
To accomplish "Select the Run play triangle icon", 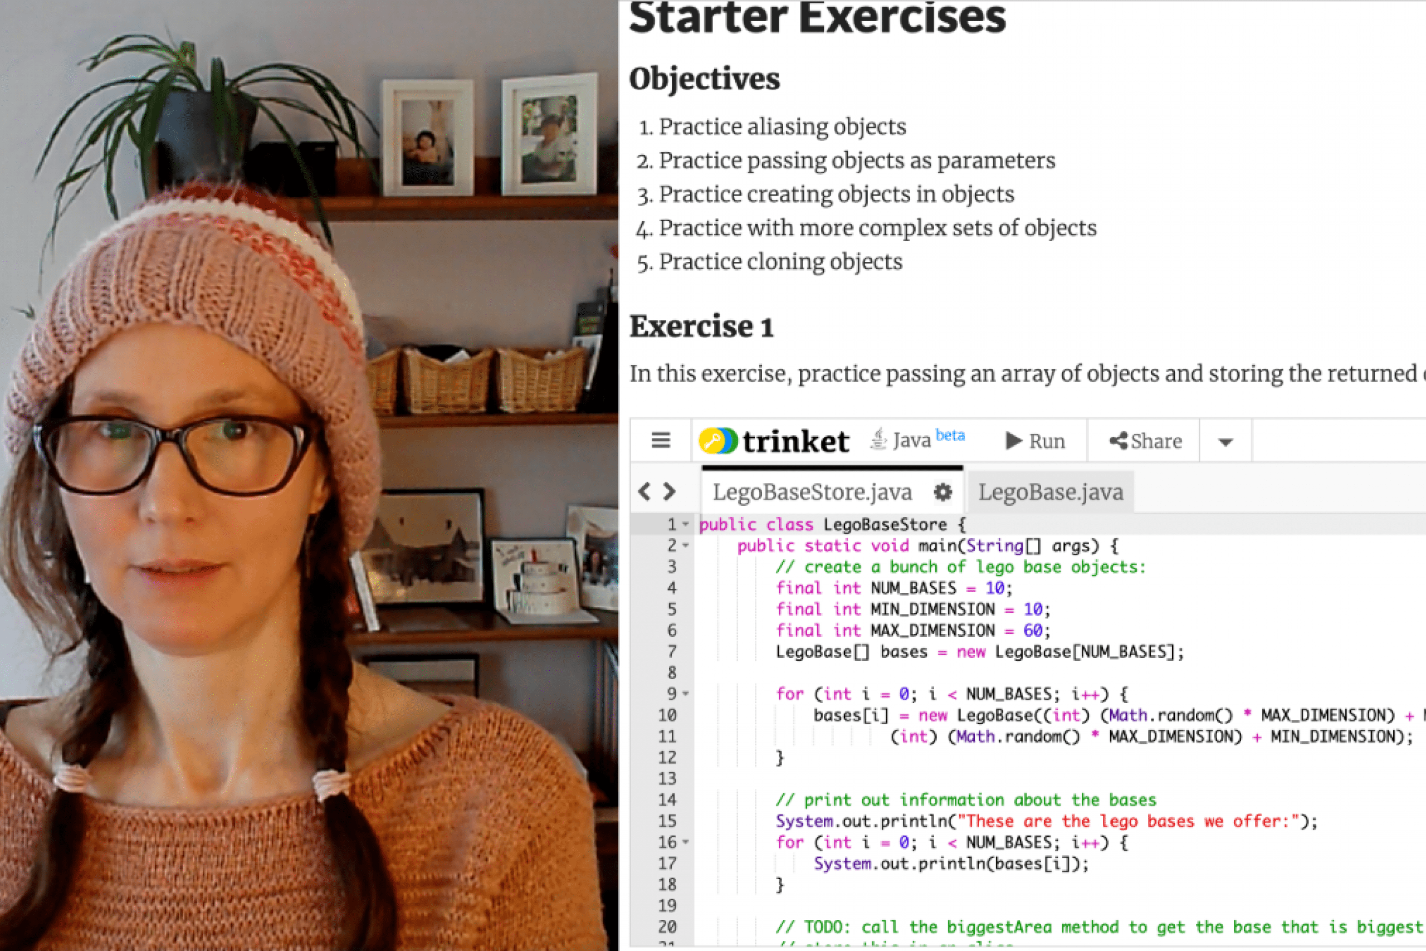I will pos(1014,441).
